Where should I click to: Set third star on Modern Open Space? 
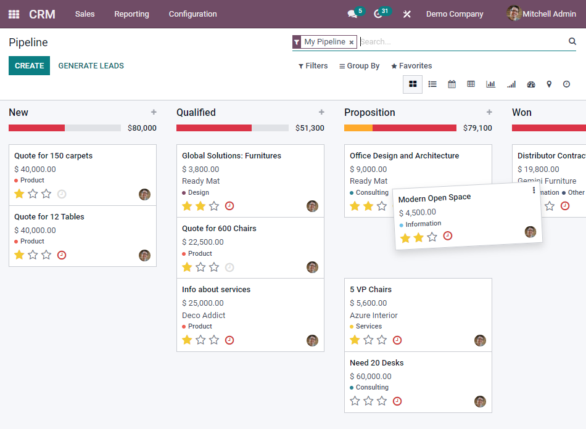(432, 237)
